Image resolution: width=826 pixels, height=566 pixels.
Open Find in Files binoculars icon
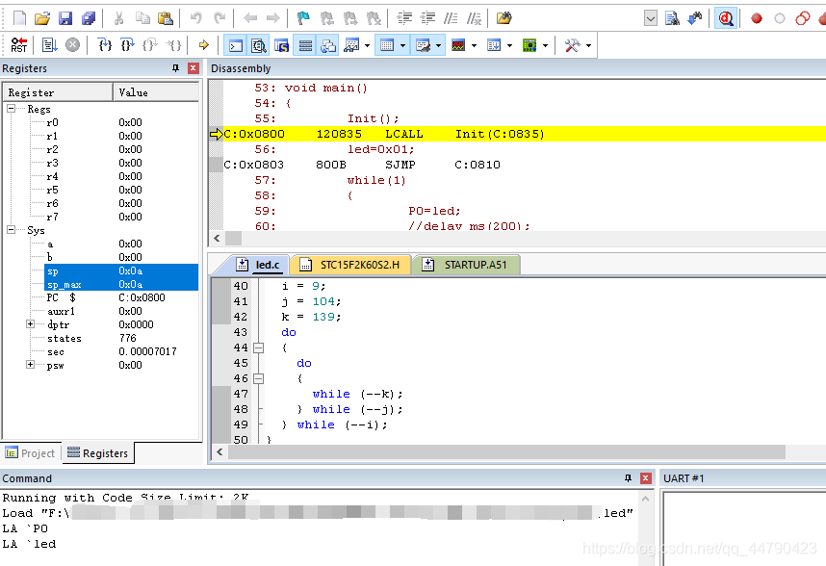pos(504,18)
